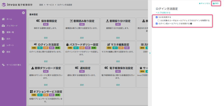224x106 pixels.
Task: Open the レポート chart icon
Action: 3,45
